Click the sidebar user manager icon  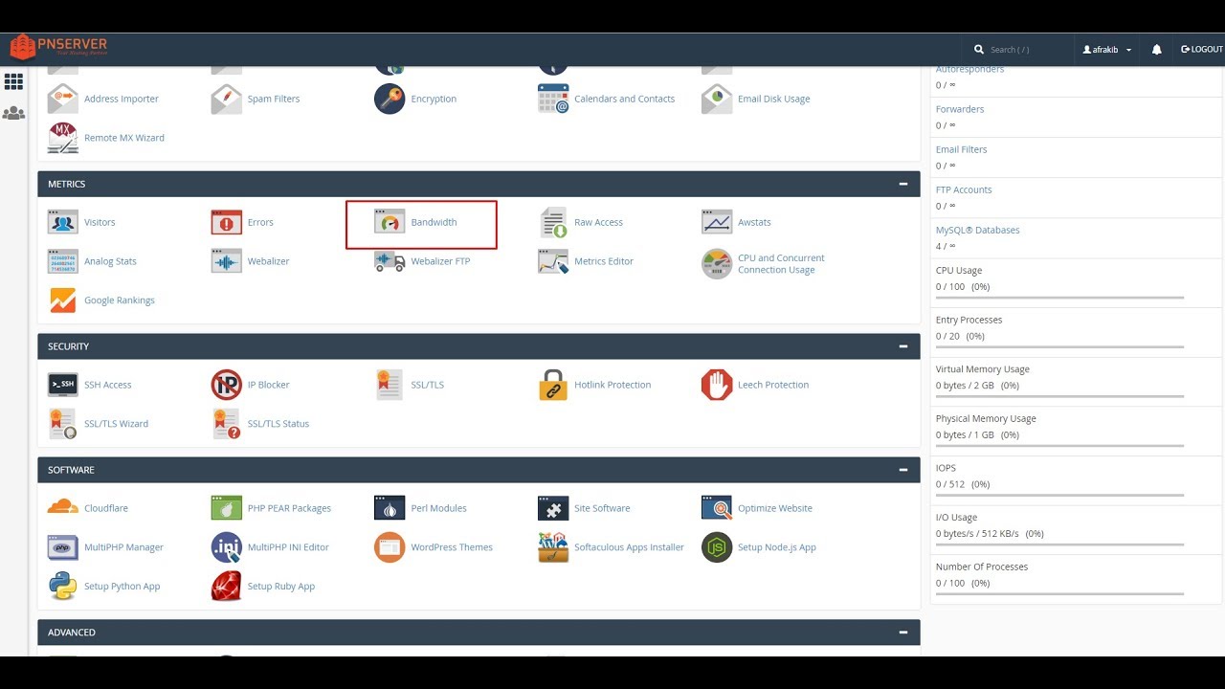pos(13,113)
